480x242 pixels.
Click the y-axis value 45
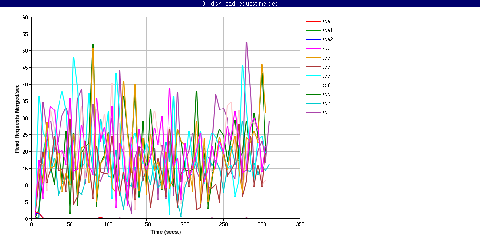(26, 67)
